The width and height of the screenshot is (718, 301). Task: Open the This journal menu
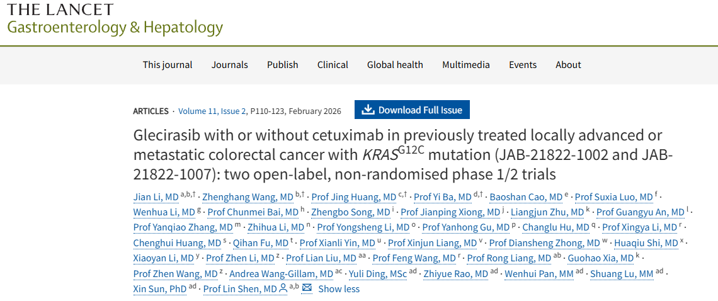pos(168,65)
